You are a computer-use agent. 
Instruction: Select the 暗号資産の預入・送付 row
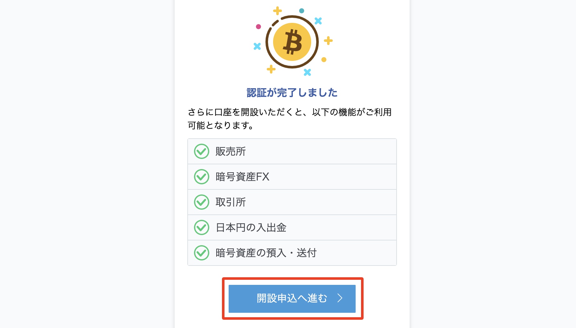tap(292, 253)
